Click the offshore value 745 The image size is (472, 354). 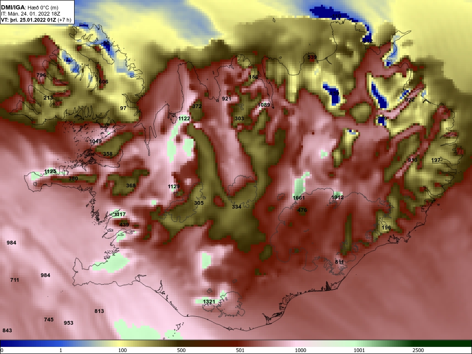click(49, 320)
